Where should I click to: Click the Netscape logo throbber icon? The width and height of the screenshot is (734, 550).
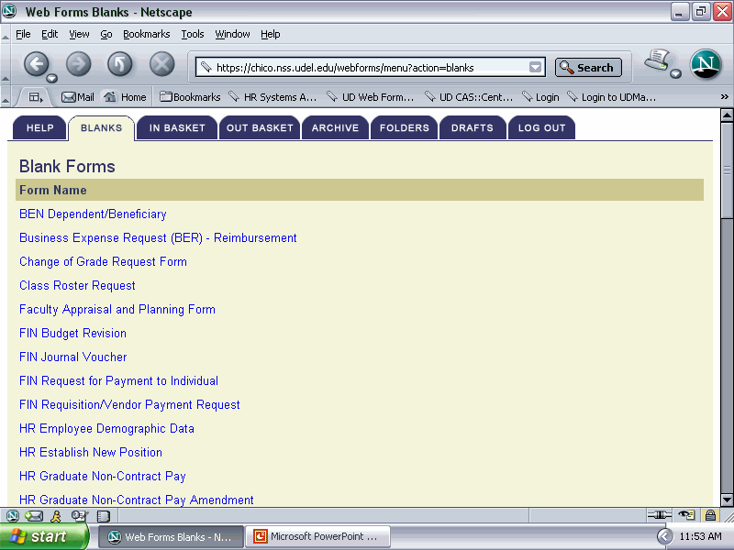(x=706, y=64)
